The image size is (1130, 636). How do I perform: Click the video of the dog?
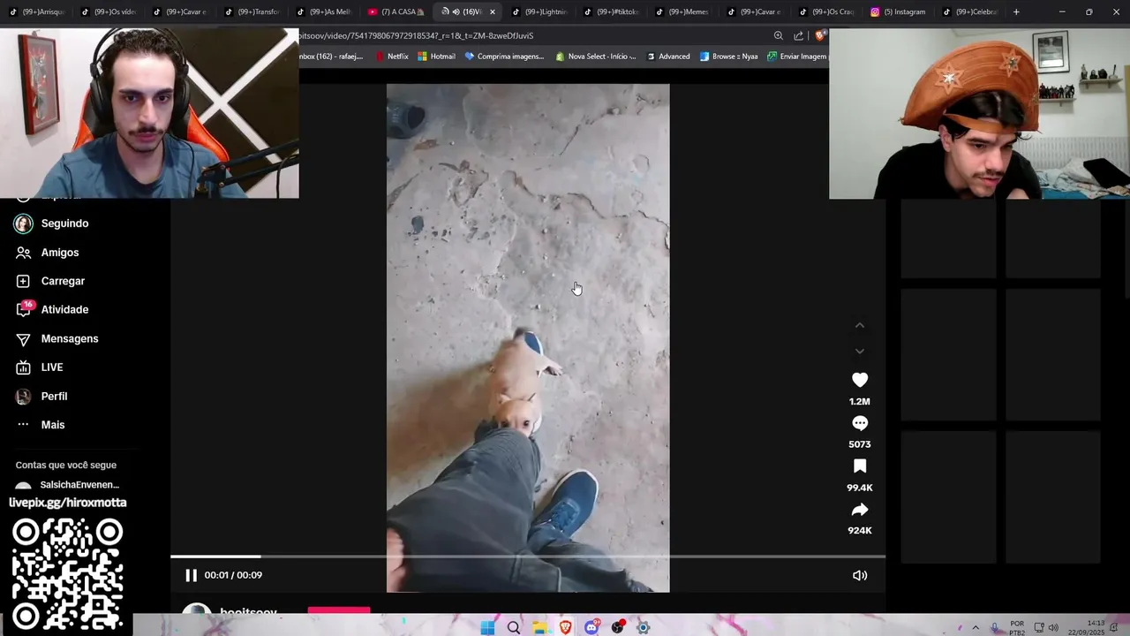(x=528, y=338)
